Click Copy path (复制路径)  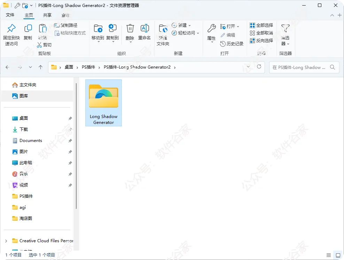[66, 25]
